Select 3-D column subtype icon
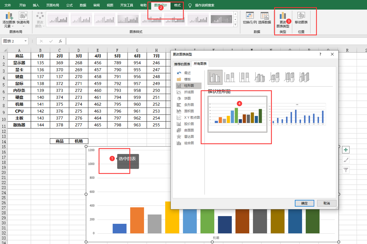 tap(304, 77)
